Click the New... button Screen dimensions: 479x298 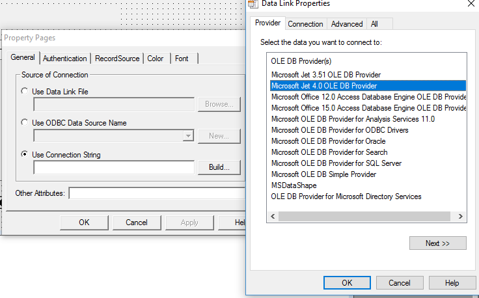click(219, 136)
